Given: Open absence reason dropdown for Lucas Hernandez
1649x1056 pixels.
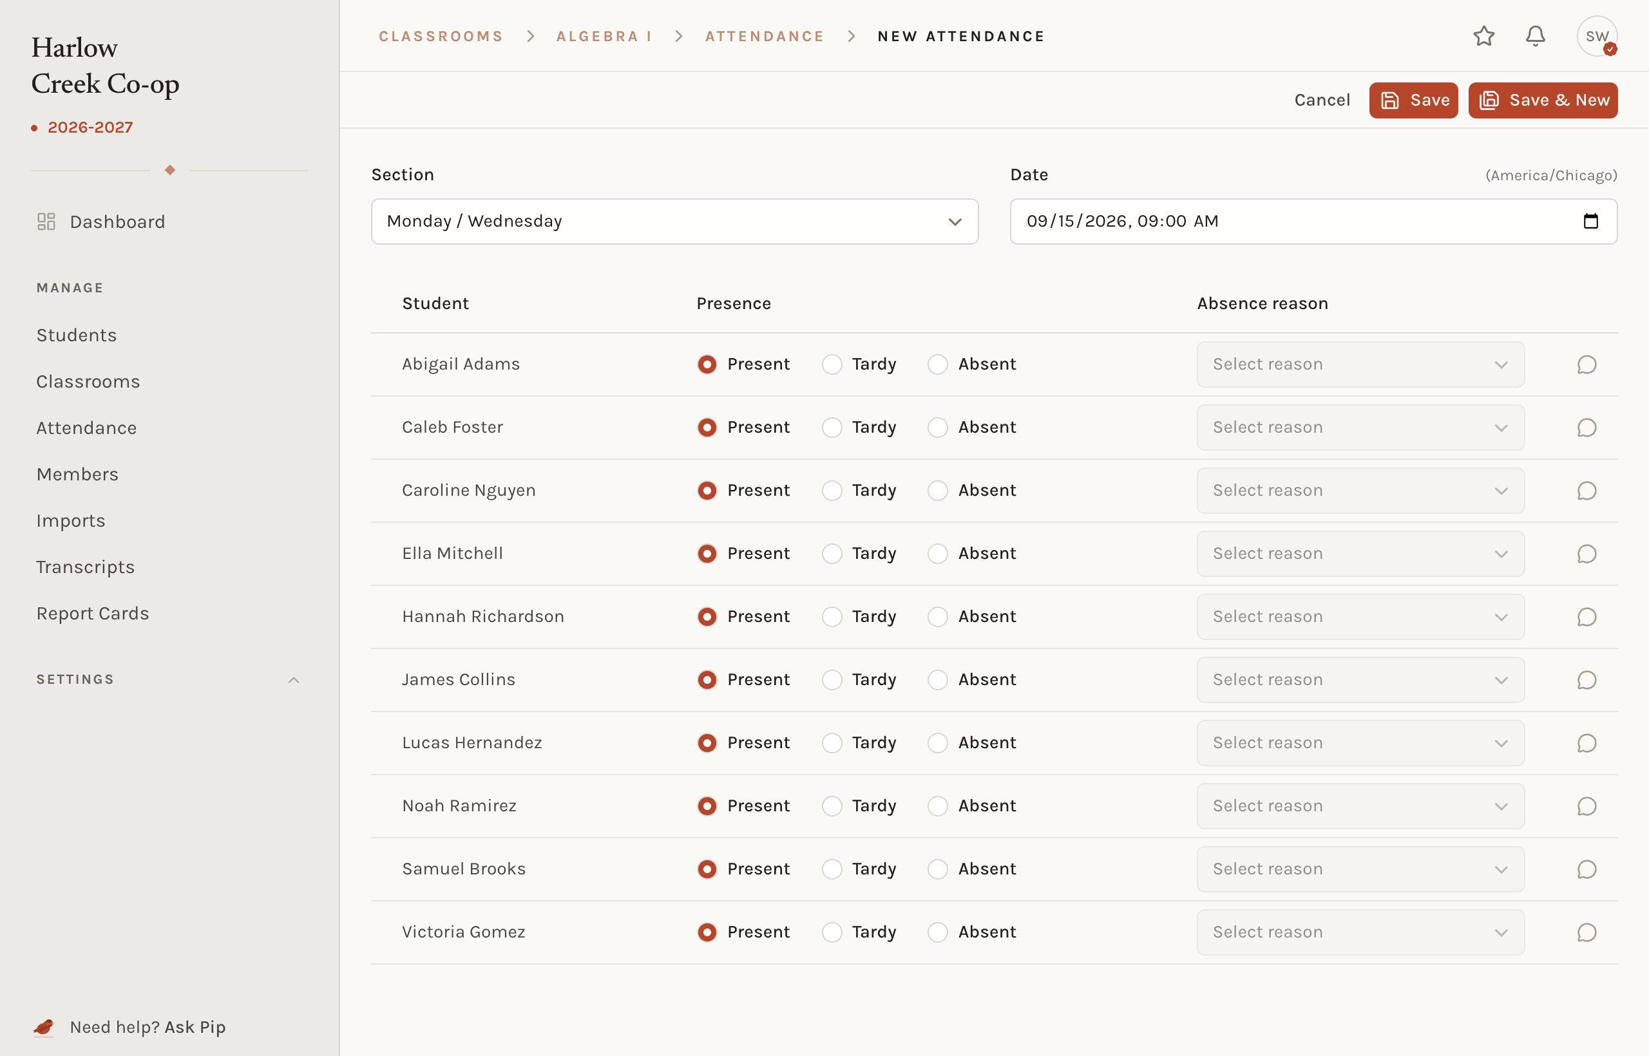Looking at the screenshot, I should pos(1360,742).
